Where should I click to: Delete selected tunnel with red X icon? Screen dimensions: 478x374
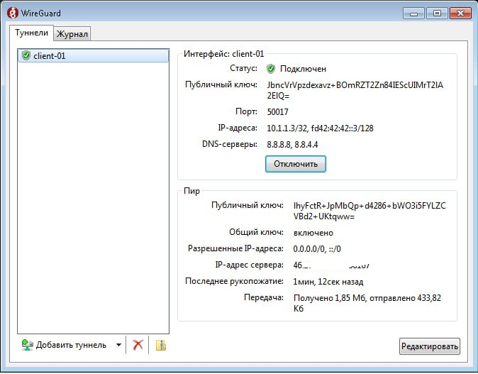point(138,345)
